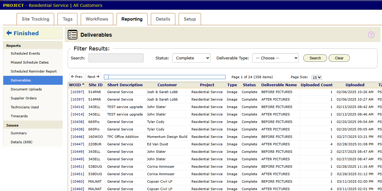Sort by Uploaded column header
Image resolution: width=382 pixels, height=191 pixels.
tap(355, 85)
